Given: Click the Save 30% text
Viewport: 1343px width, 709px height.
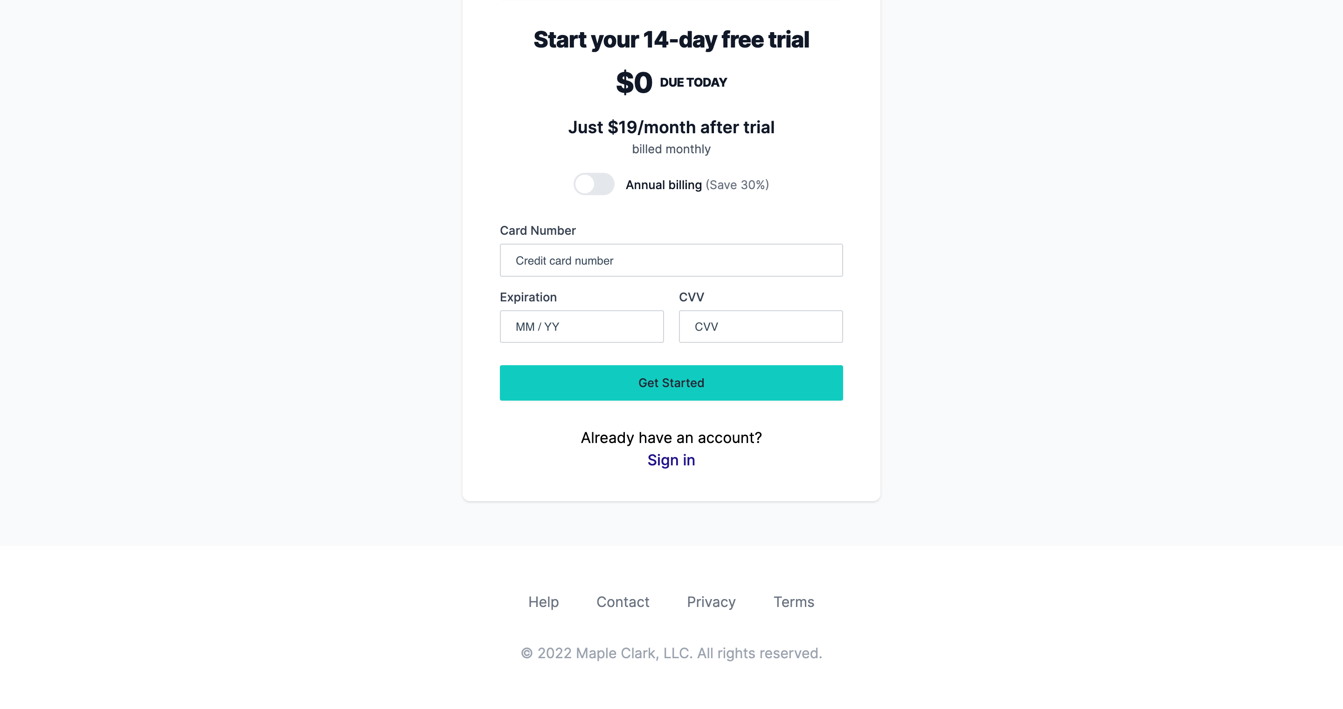Looking at the screenshot, I should [737, 184].
